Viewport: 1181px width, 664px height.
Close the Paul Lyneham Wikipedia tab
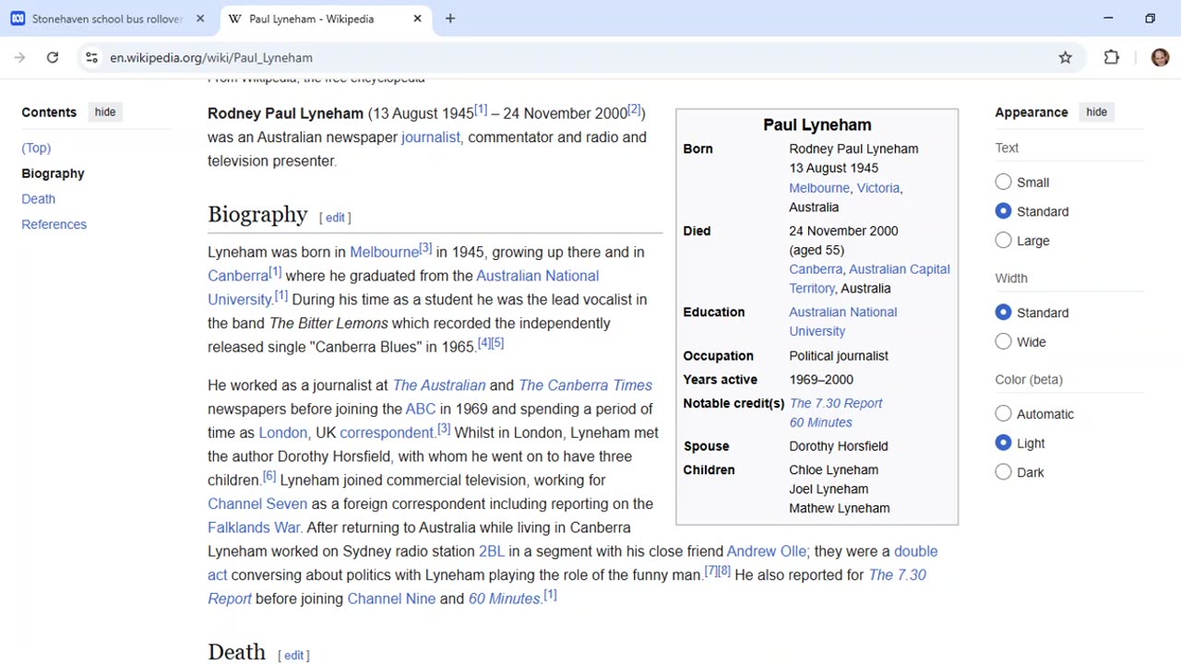[x=417, y=18]
